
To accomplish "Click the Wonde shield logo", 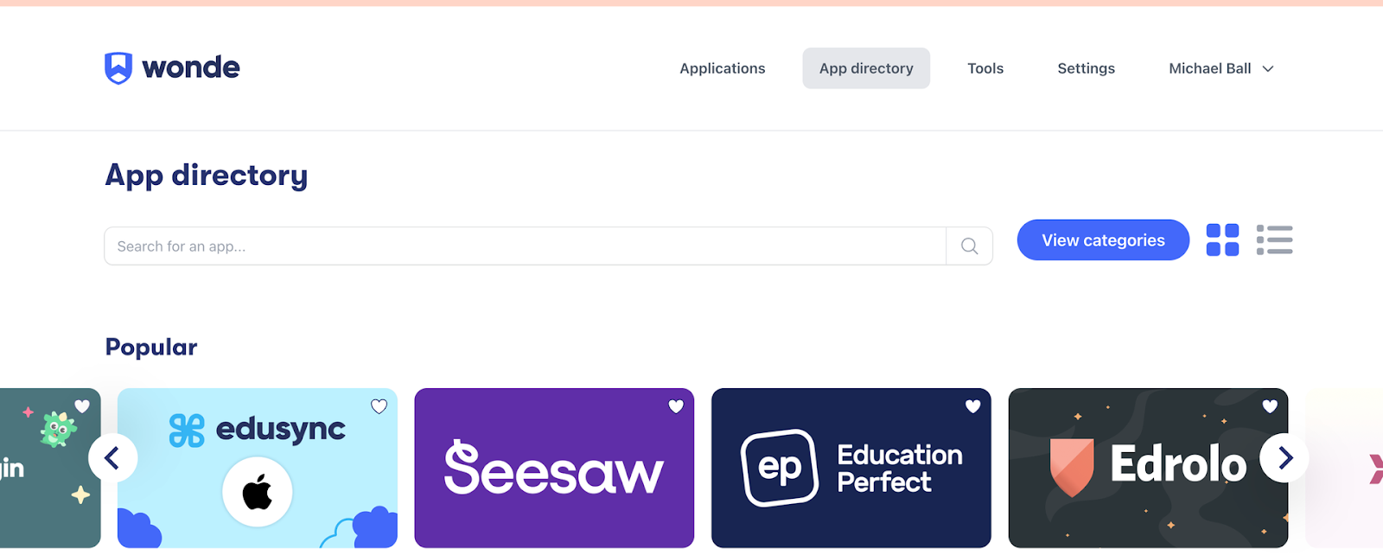I will [x=118, y=67].
